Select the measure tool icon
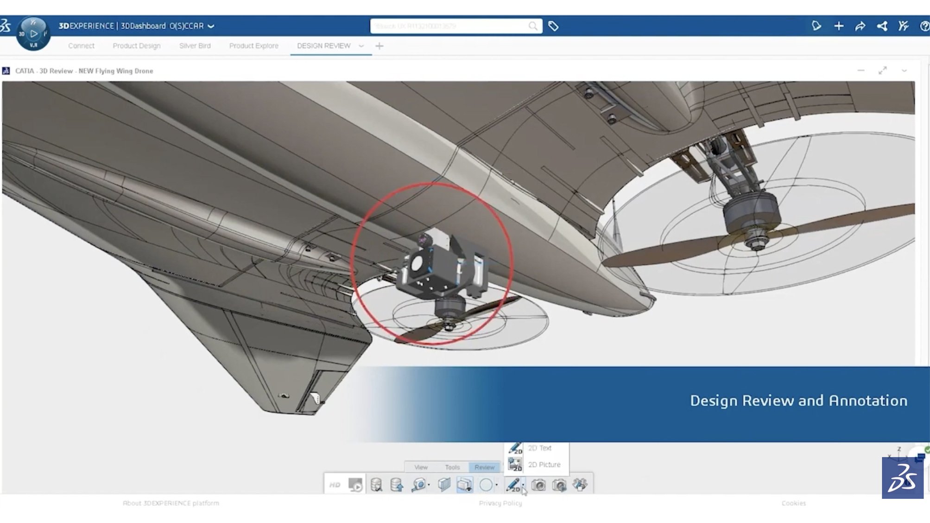Screen dimensions: 930x523 coord(418,485)
